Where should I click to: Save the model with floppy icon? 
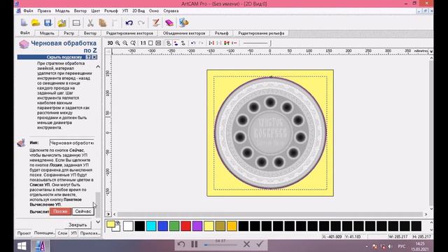48,23
